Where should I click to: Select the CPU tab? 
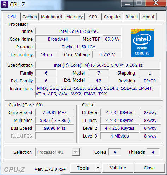(12, 16)
